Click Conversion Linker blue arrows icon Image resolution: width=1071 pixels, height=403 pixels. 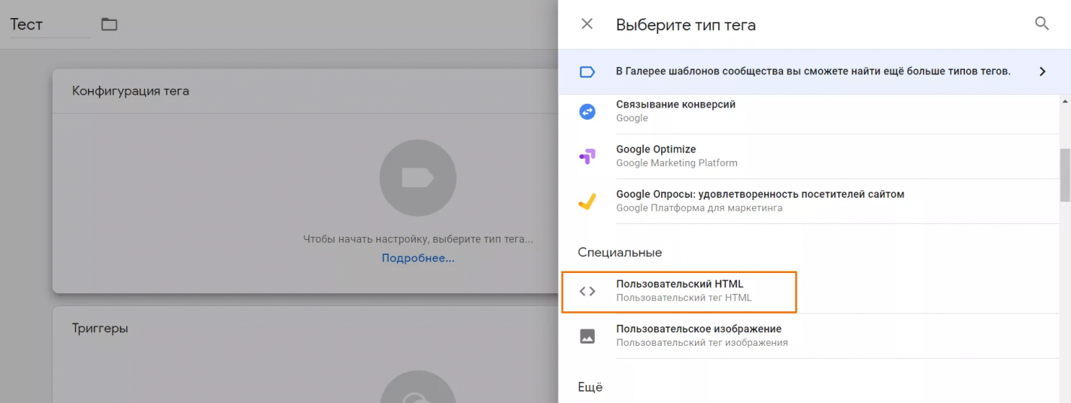pyautogui.click(x=587, y=111)
